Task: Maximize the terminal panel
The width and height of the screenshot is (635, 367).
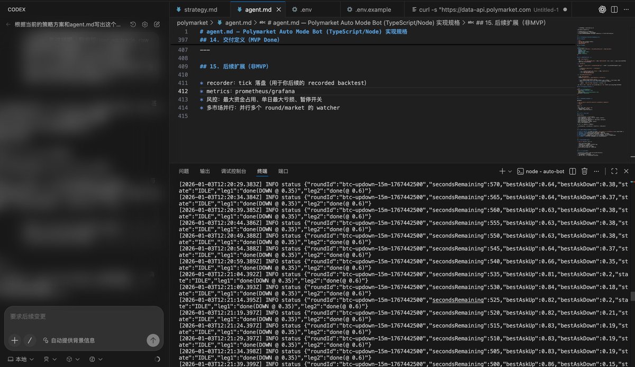Action: click(x=614, y=172)
